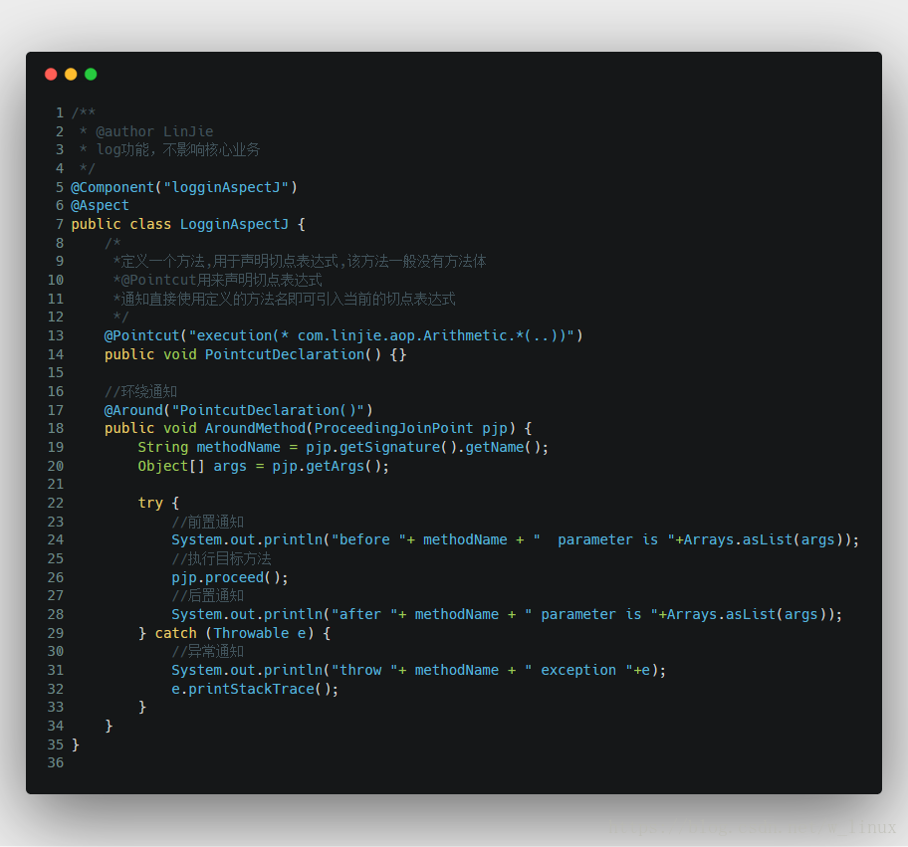
Task: Click the @Around("PointcutDeclaration()") annotation
Action: tap(239, 410)
